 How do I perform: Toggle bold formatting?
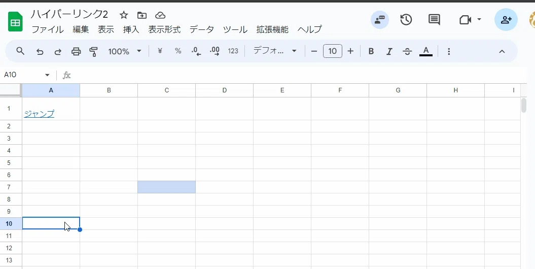coord(371,52)
